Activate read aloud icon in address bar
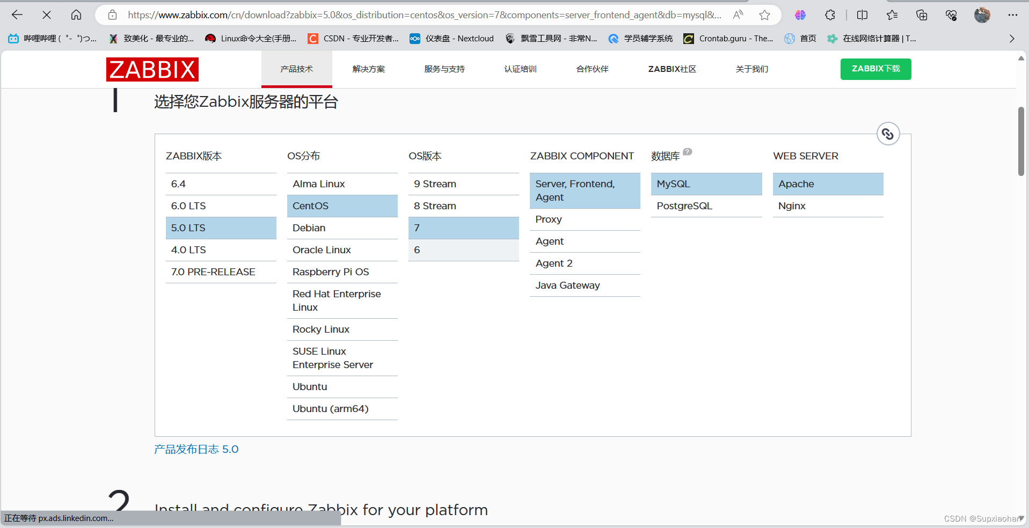The width and height of the screenshot is (1029, 528). pos(738,15)
